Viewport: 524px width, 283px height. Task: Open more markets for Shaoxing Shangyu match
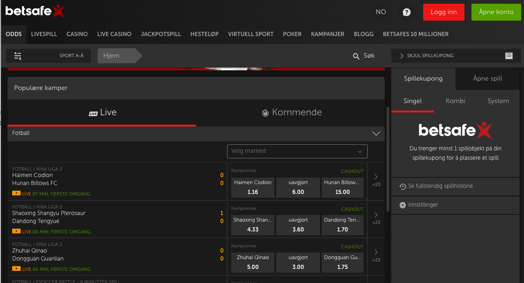point(376,217)
